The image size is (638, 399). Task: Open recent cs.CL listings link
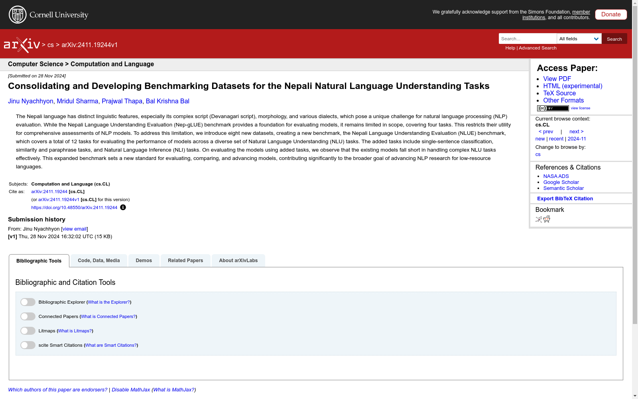click(556, 139)
